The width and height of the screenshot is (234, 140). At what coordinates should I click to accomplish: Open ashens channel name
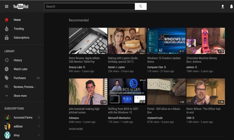(190, 67)
